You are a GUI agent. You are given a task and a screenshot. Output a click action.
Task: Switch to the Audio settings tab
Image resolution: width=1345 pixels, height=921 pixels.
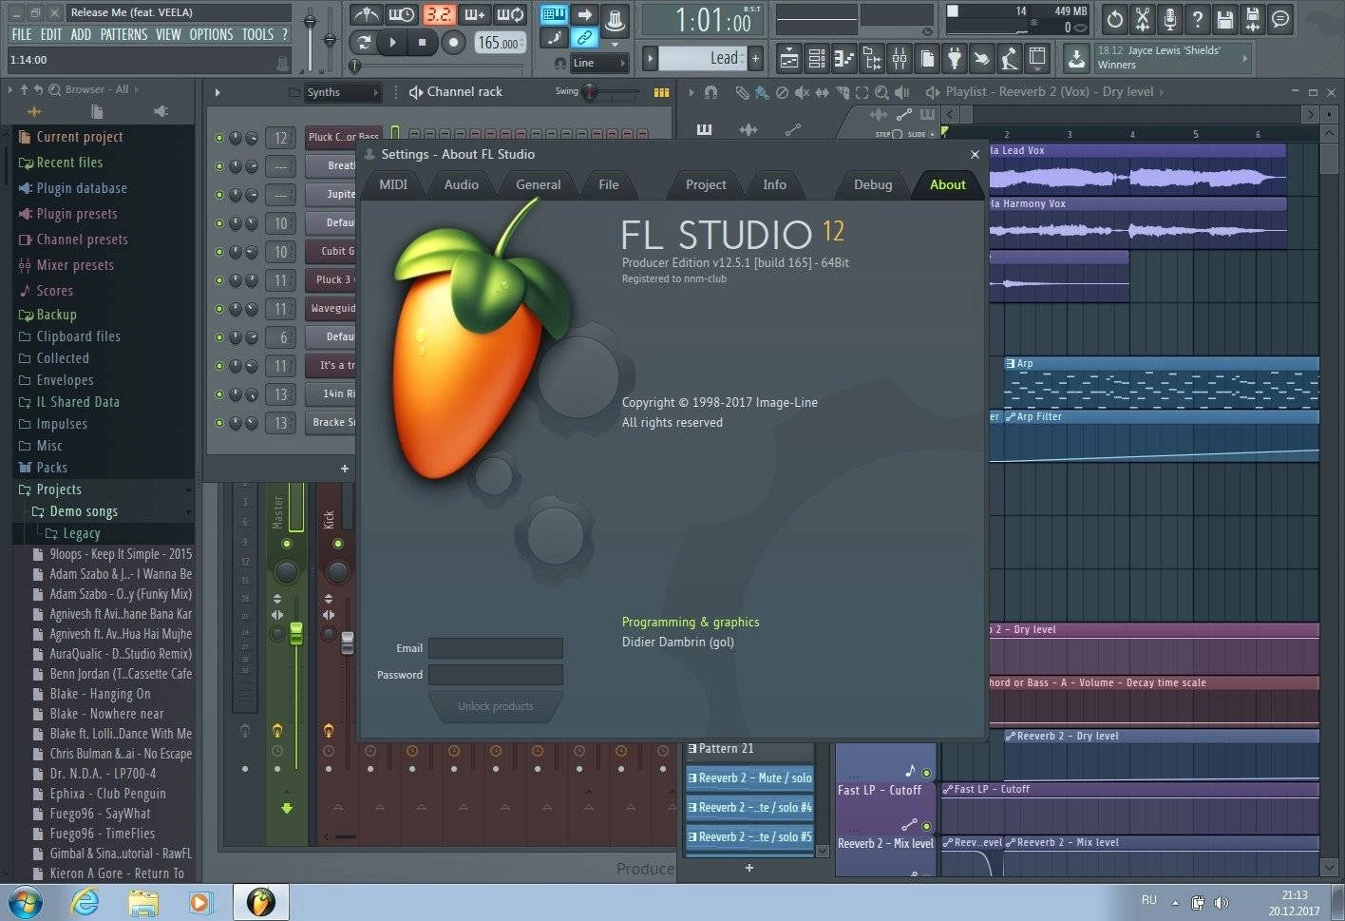tap(462, 184)
